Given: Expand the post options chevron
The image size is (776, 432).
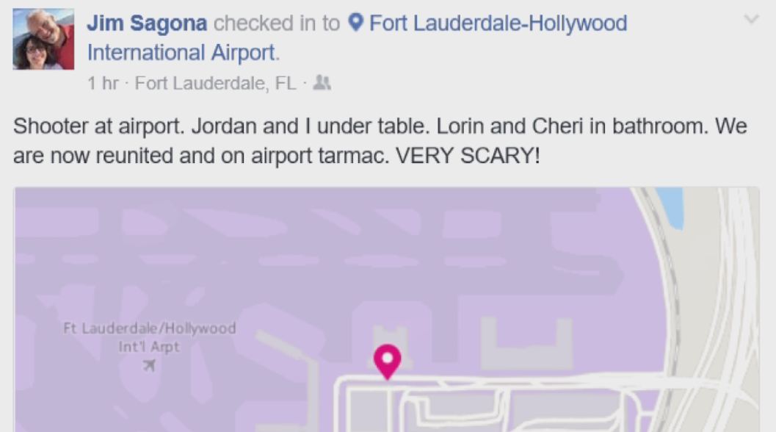Looking at the screenshot, I should [x=751, y=20].
